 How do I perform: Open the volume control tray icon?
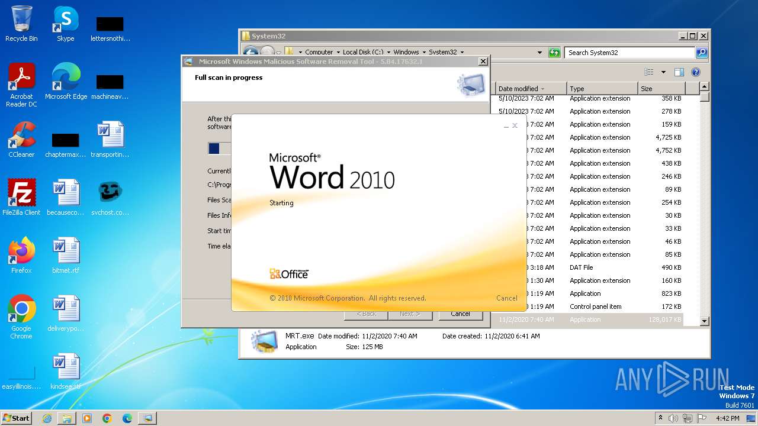point(673,418)
